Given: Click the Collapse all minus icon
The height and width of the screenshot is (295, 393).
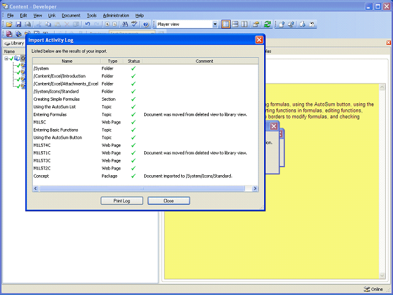Looking at the screenshot, I should [115, 25].
